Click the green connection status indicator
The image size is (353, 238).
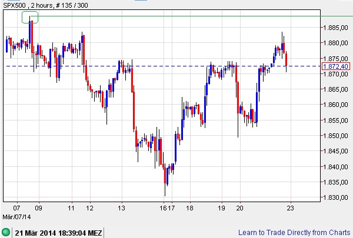(x=6, y=232)
